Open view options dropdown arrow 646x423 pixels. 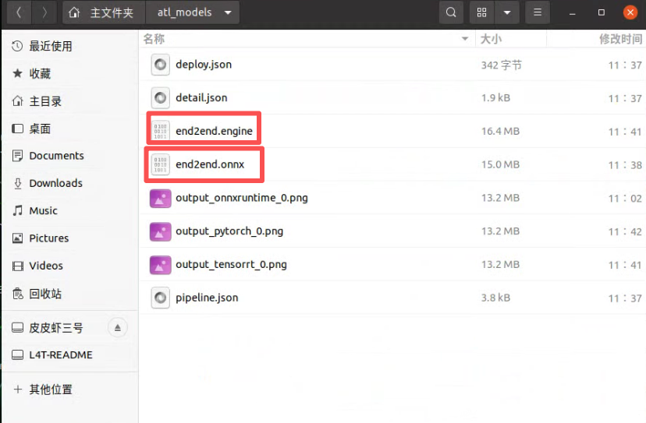[507, 12]
